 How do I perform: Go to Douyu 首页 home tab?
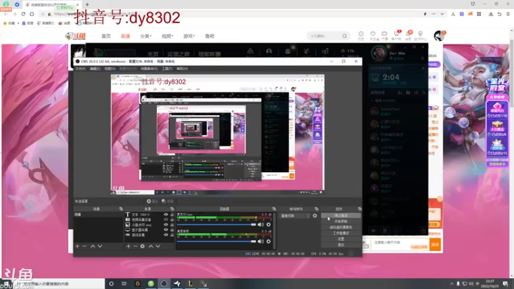(x=106, y=36)
